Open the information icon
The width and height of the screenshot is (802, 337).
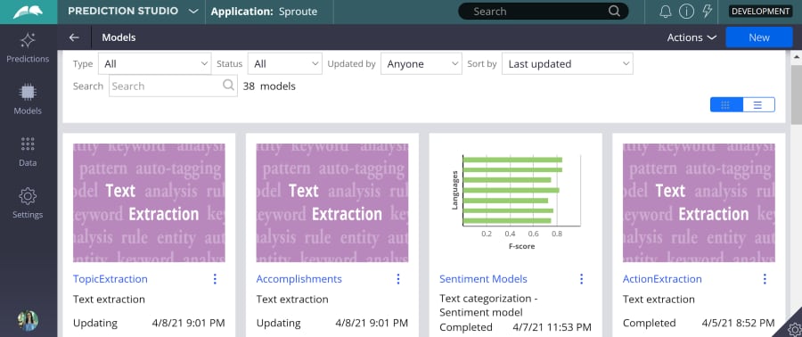(686, 12)
